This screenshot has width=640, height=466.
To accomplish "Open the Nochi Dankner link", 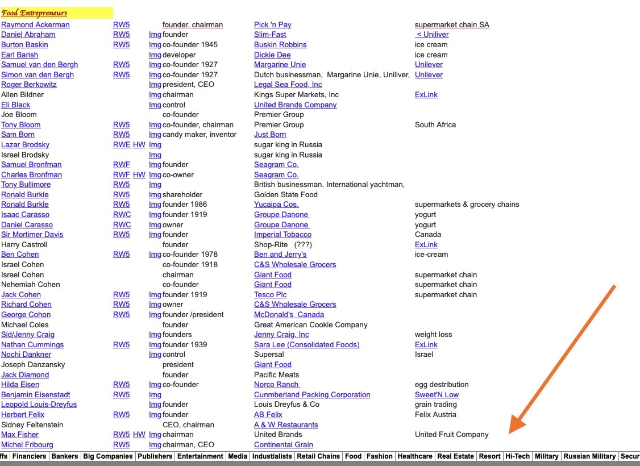I will [26, 354].
